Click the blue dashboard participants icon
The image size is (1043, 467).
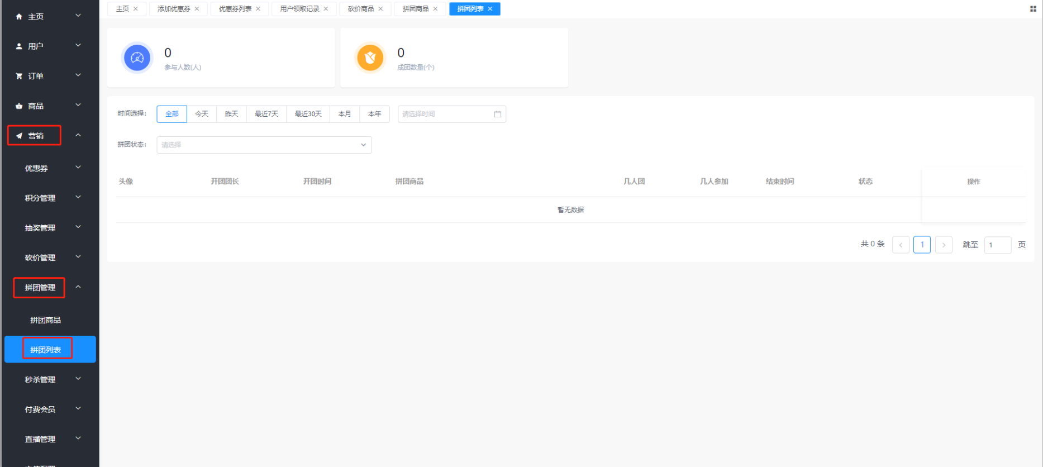(x=137, y=58)
